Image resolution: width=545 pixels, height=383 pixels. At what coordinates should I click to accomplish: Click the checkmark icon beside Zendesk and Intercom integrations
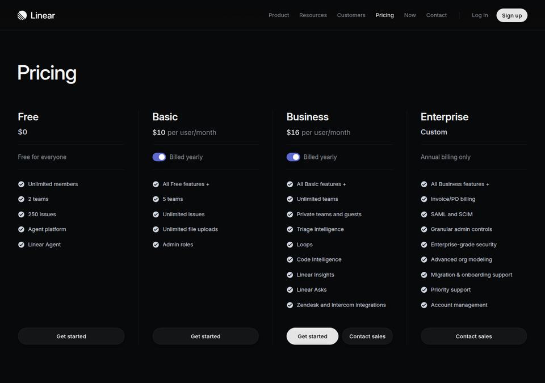[290, 305]
